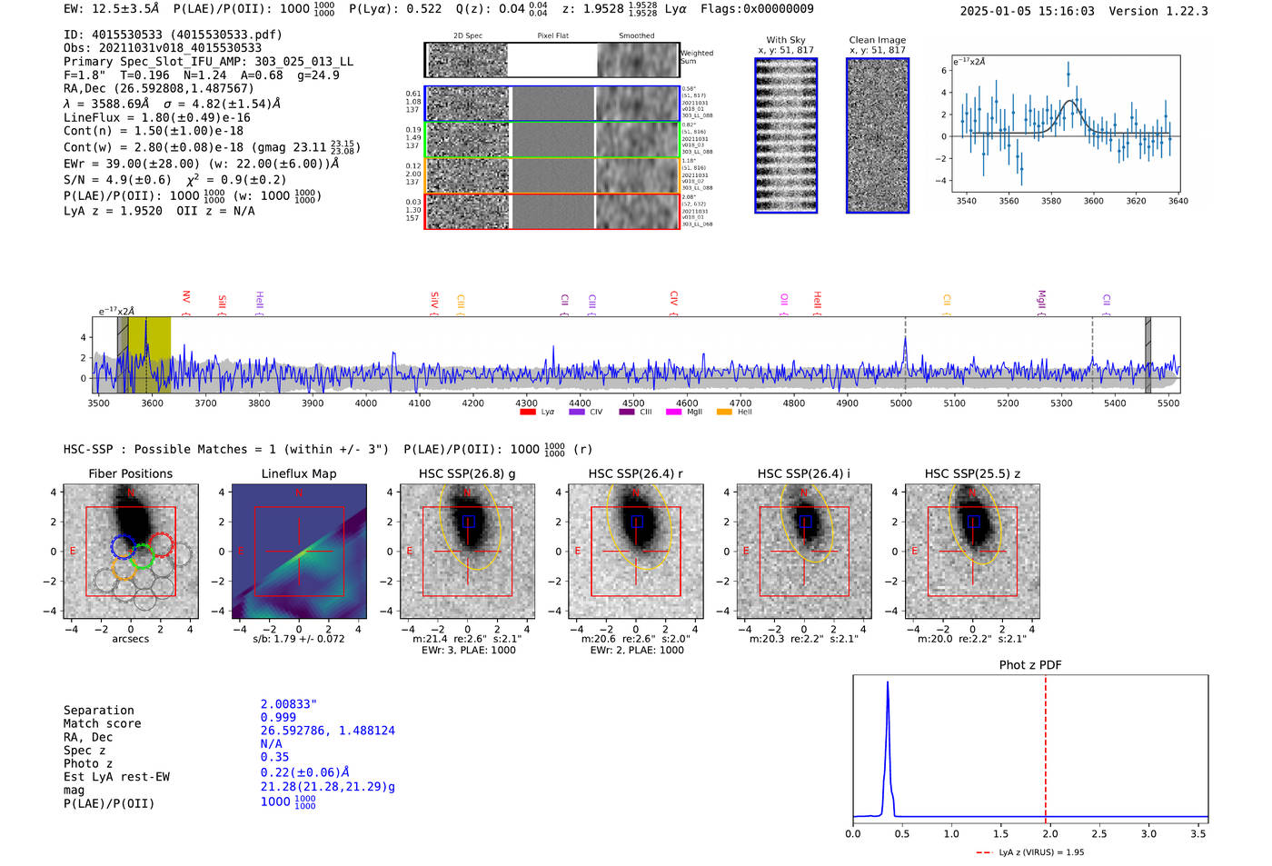Click the Match score value 0.999

click(x=278, y=717)
